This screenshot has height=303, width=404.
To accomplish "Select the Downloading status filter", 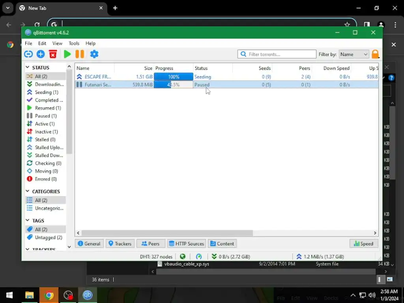I will click(x=46, y=84).
